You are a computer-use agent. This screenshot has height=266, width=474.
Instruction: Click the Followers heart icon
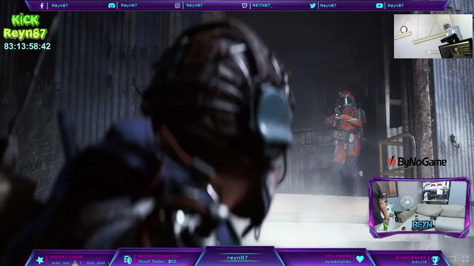(360, 259)
